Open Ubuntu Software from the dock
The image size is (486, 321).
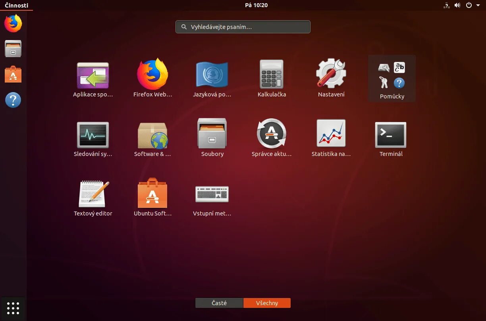[x=13, y=74]
